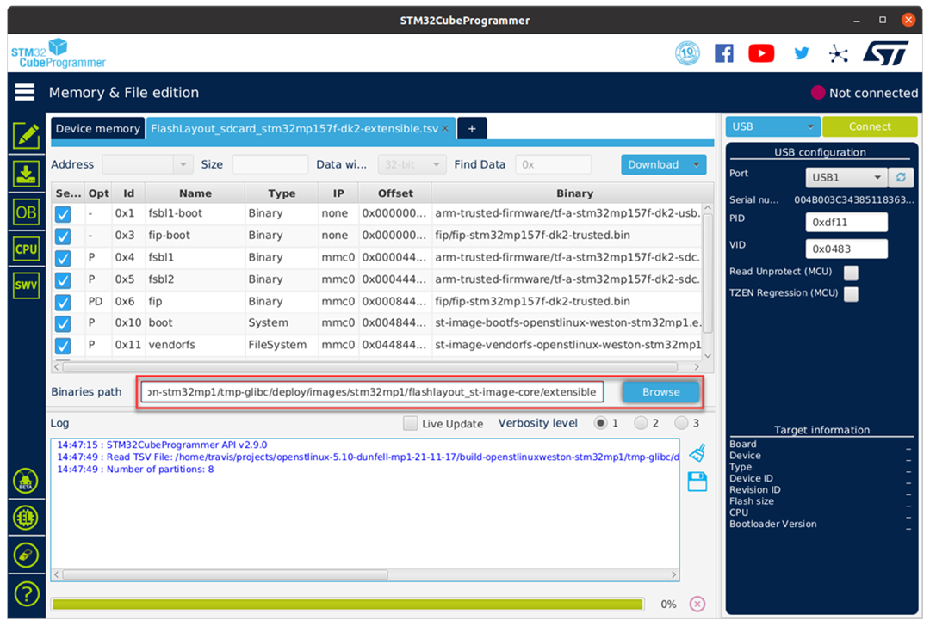The height and width of the screenshot is (626, 930).
Task: Refresh the USB port list
Action: 901,177
